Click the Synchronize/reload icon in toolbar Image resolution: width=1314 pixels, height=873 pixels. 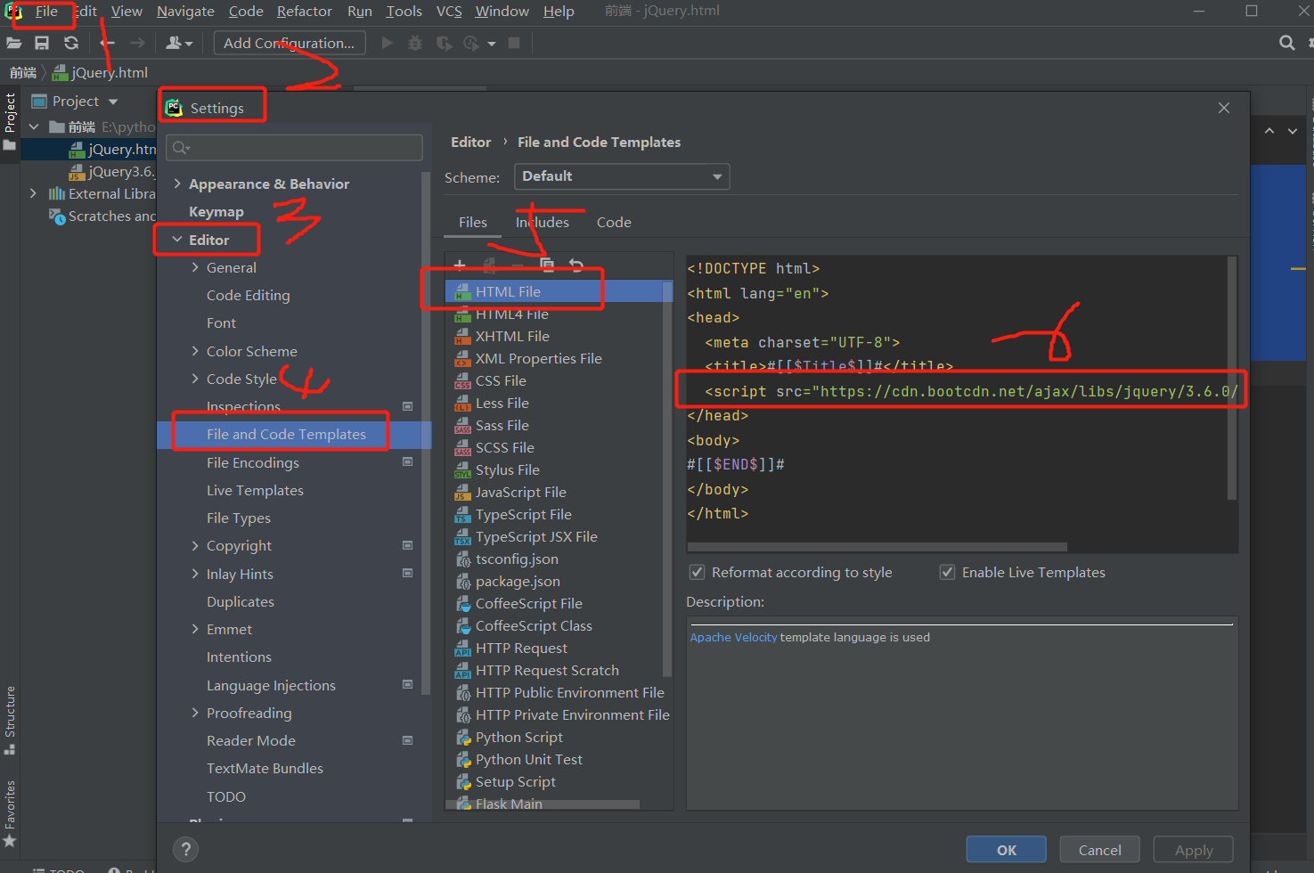71,43
